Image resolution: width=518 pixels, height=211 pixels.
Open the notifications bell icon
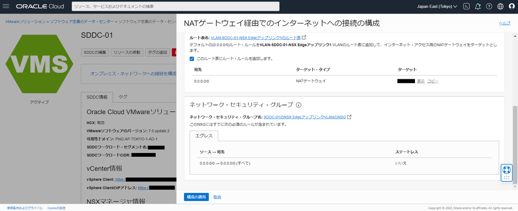point(478,6)
